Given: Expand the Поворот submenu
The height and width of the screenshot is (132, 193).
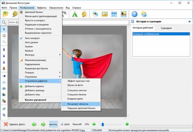Looking at the screenshot, I should (x=40, y=72).
